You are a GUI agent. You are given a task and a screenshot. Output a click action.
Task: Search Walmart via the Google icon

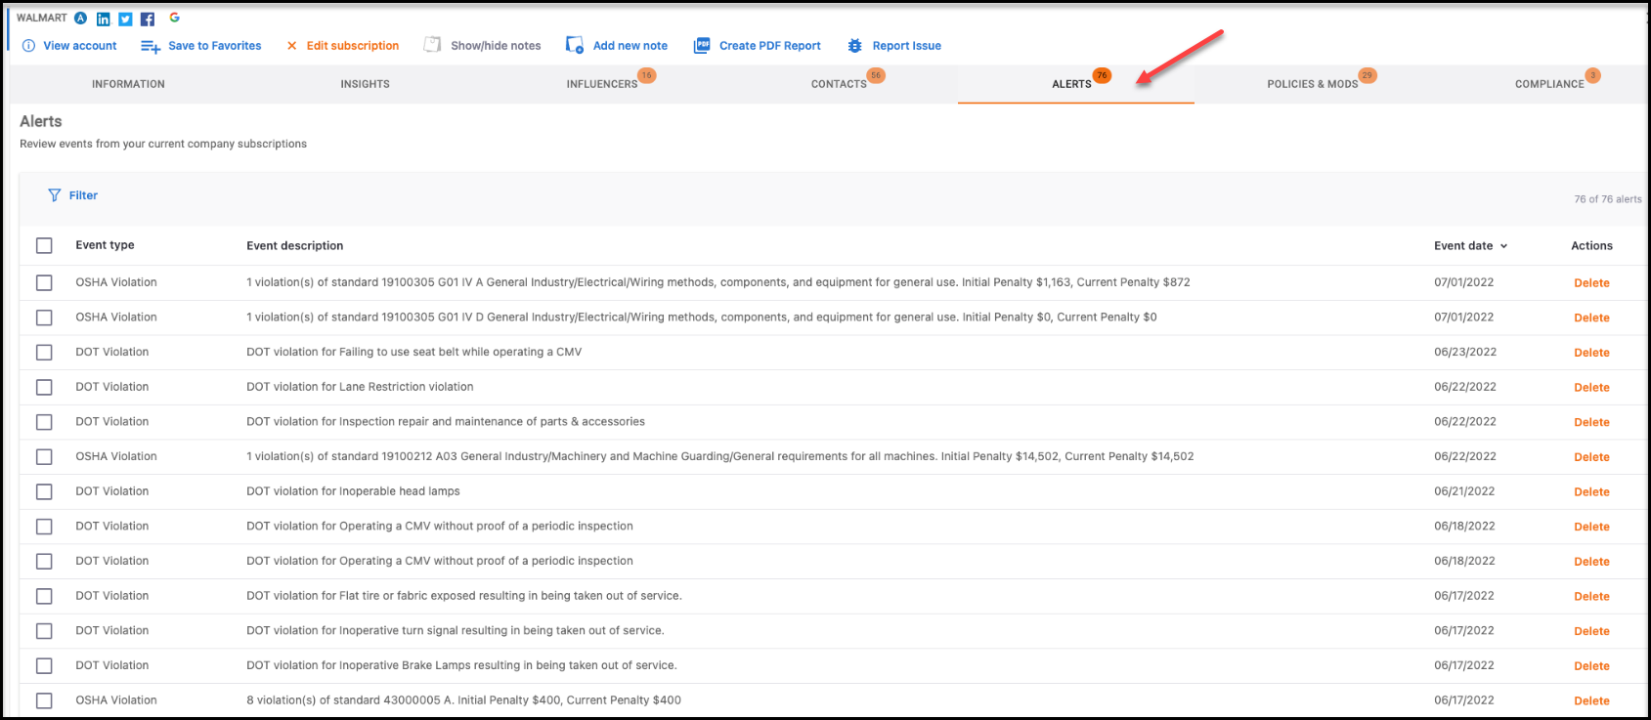coord(174,18)
